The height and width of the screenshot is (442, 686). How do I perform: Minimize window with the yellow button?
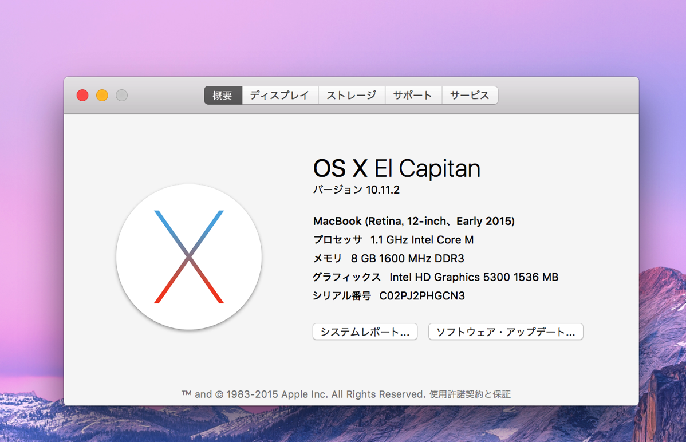(x=102, y=96)
